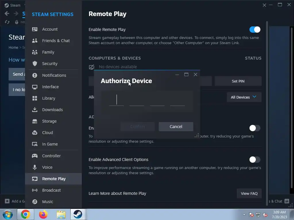This screenshot has width=294, height=220.
Task: Click the clock showing 3:09 AM
Action: [279, 212]
